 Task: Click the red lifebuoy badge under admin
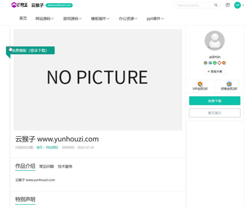219,63
